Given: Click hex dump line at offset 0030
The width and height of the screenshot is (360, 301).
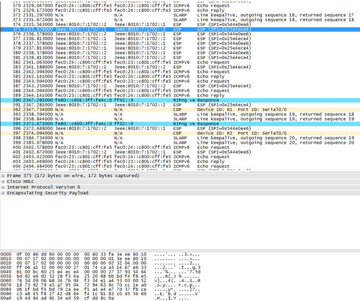Looking at the screenshot, I should [100, 267].
